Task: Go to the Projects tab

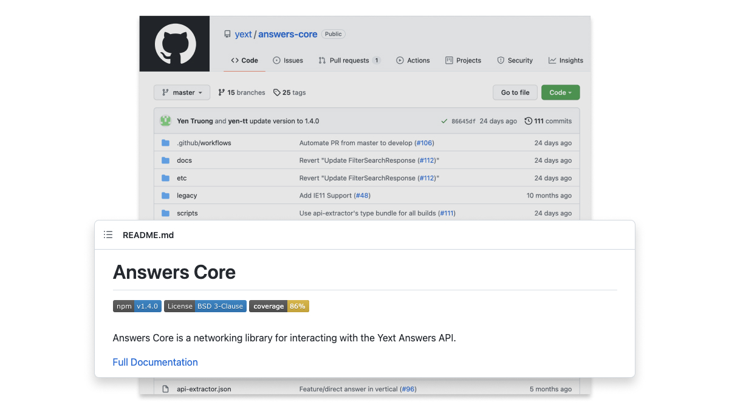Action: [x=463, y=61]
